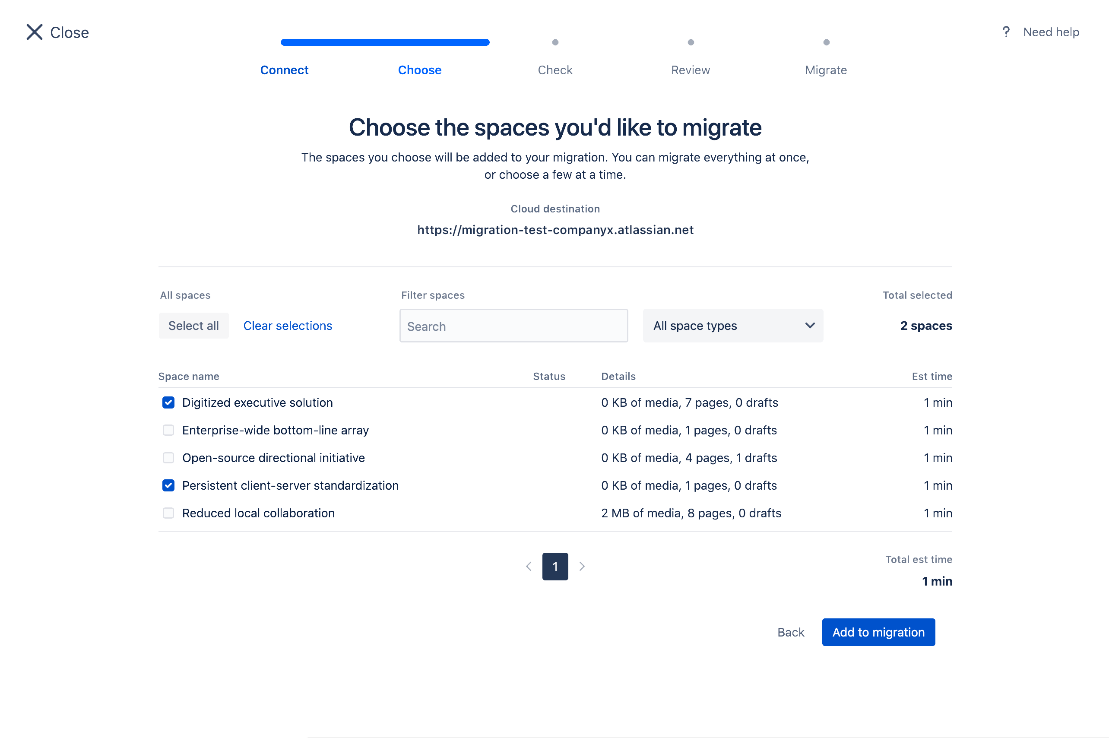This screenshot has height=738, width=1109.
Task: Click '0 KB of media, 4 pages, 1 drafts'
Action: (x=689, y=458)
